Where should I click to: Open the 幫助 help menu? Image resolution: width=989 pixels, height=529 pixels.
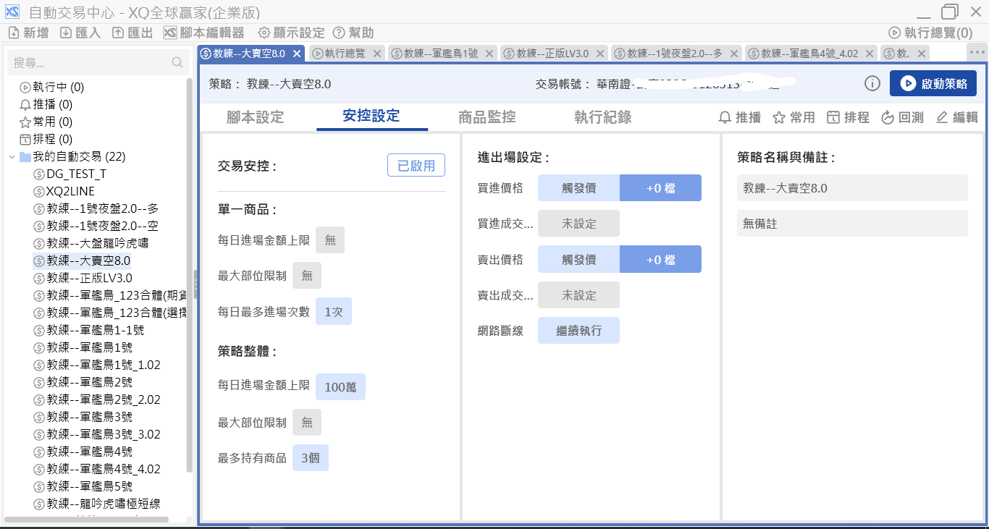point(353,33)
